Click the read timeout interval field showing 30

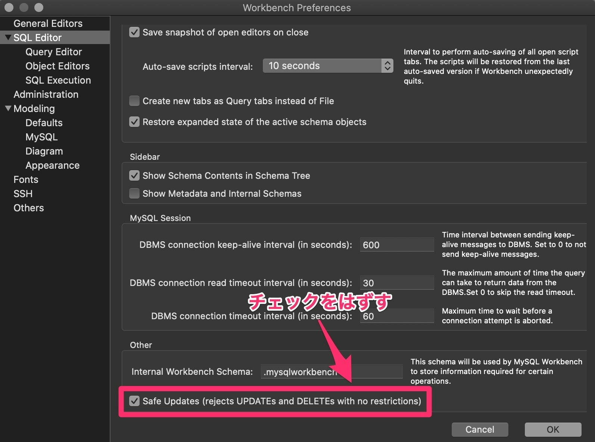pos(397,283)
